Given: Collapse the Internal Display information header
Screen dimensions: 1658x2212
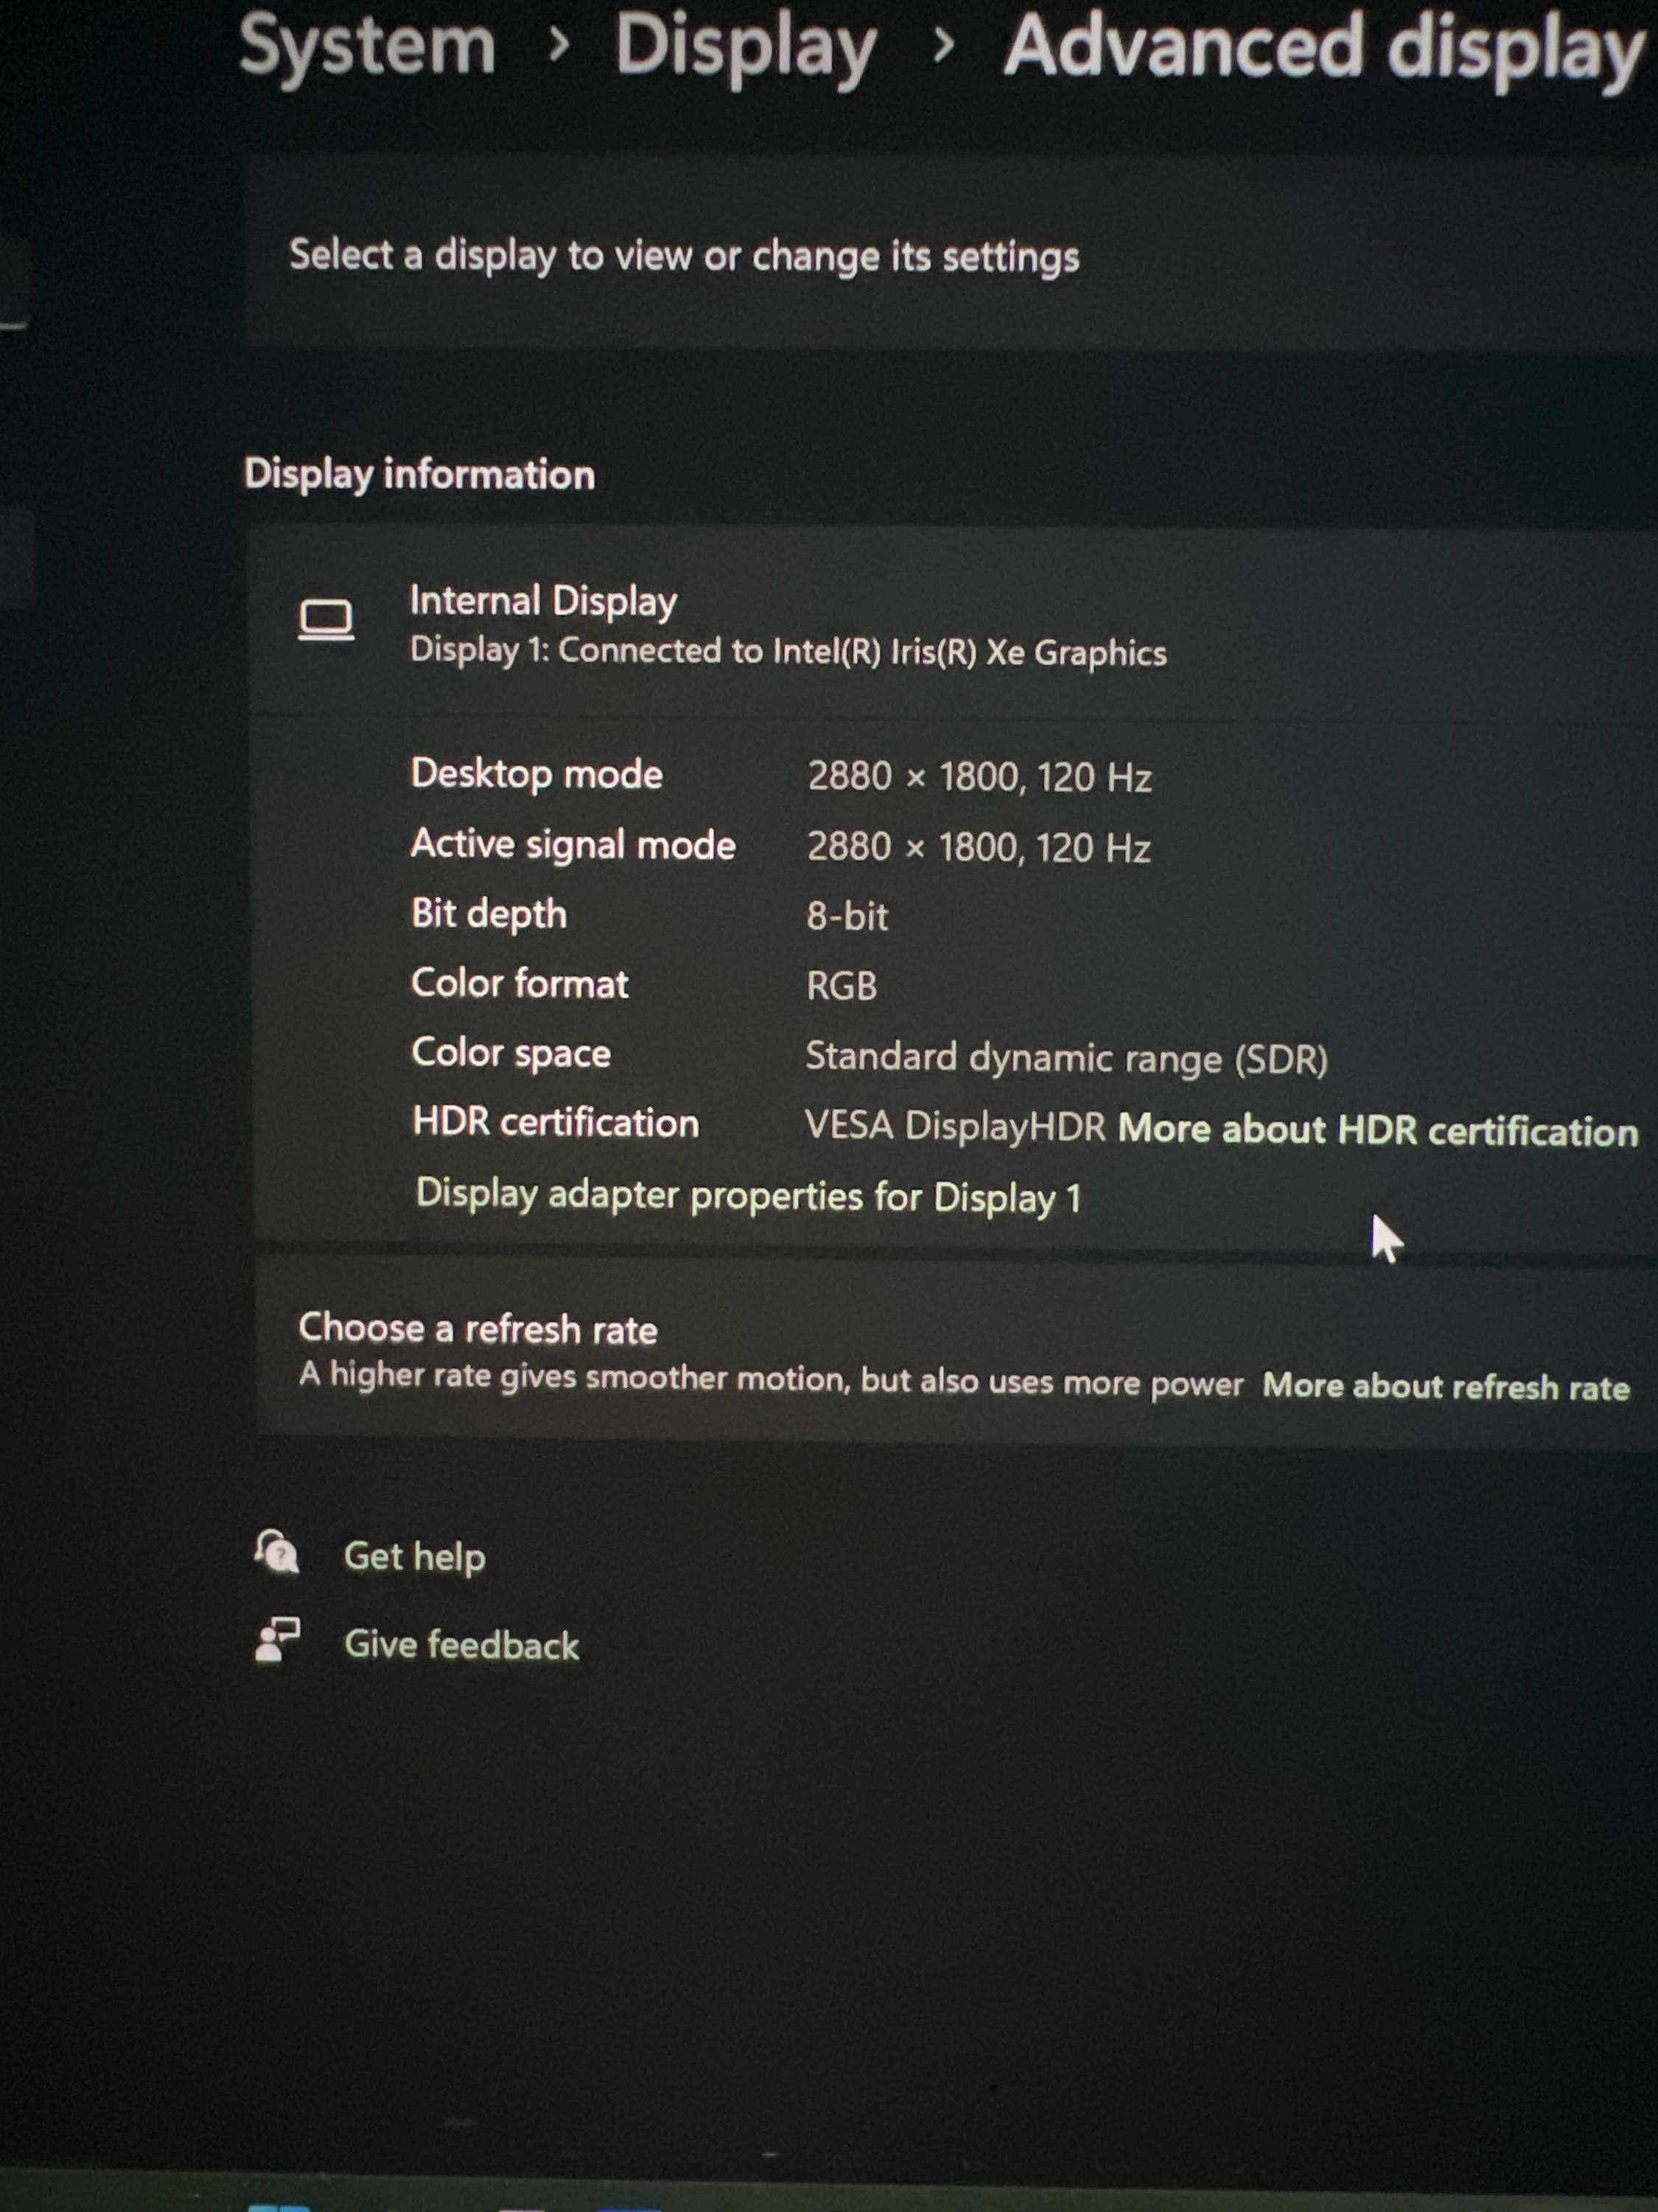Looking at the screenshot, I should pos(900,624).
